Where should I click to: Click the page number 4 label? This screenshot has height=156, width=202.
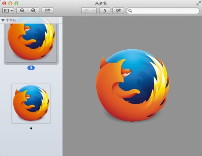[x=31, y=128]
